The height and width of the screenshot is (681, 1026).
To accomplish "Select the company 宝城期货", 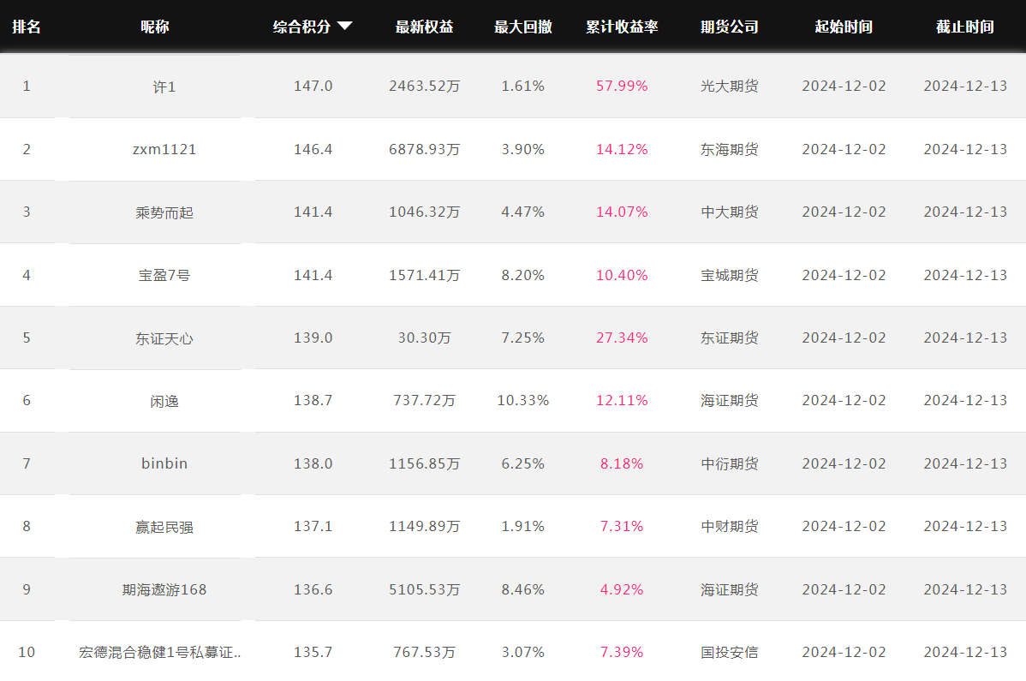I will pyautogui.click(x=730, y=275).
